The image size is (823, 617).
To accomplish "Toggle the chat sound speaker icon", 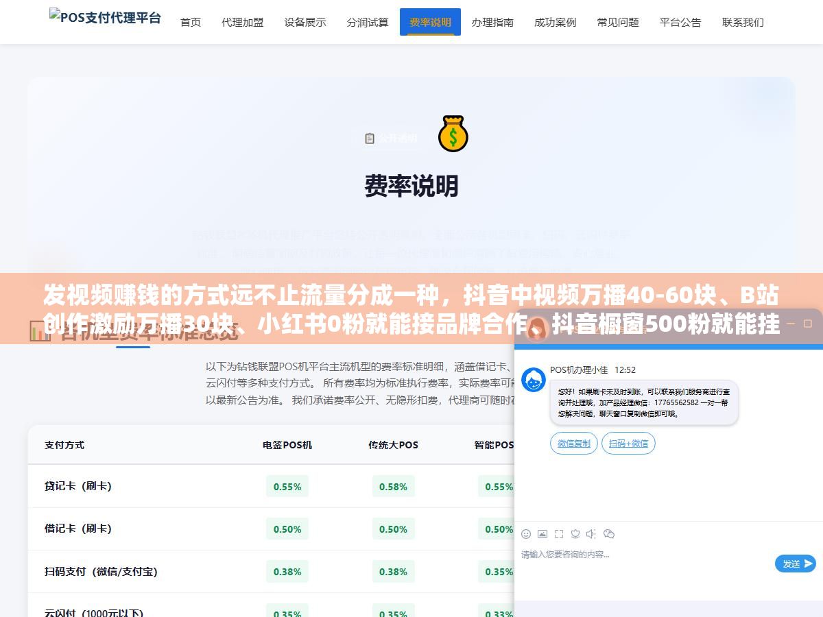I will [x=591, y=533].
